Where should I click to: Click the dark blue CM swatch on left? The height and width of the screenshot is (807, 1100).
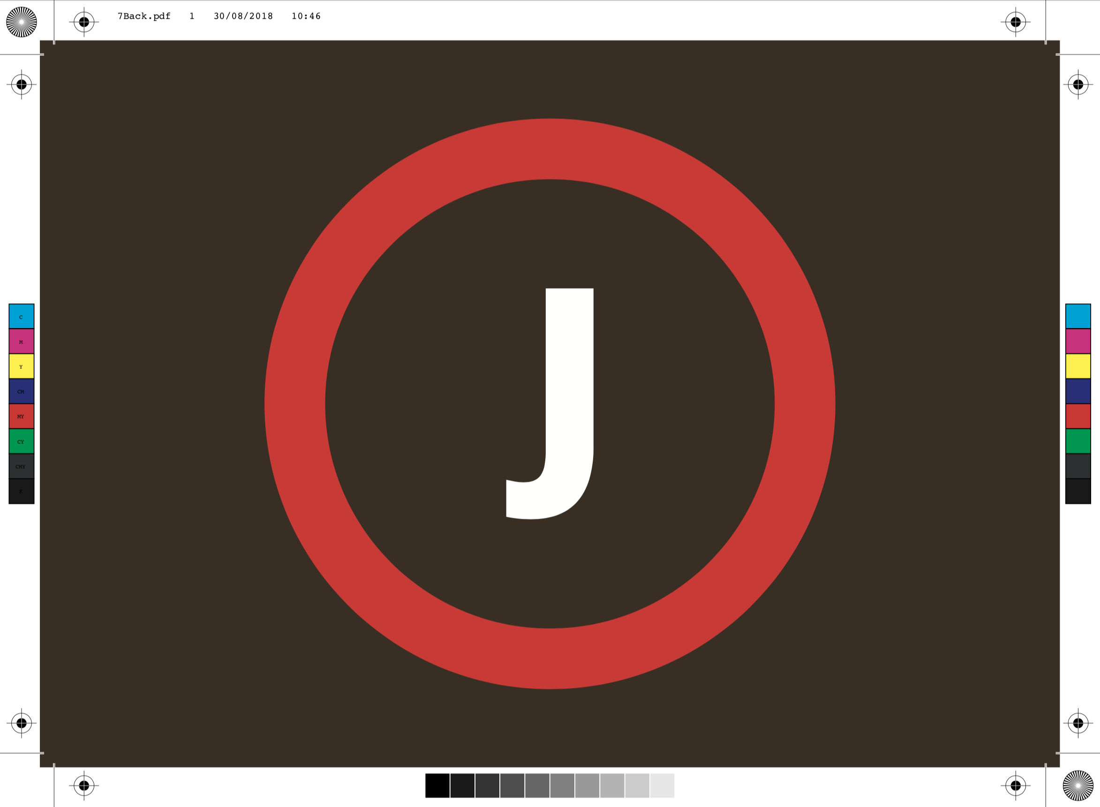[22, 391]
